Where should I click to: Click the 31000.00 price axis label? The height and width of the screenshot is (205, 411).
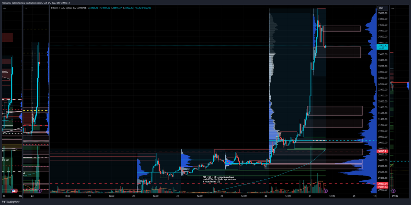tap(383, 131)
